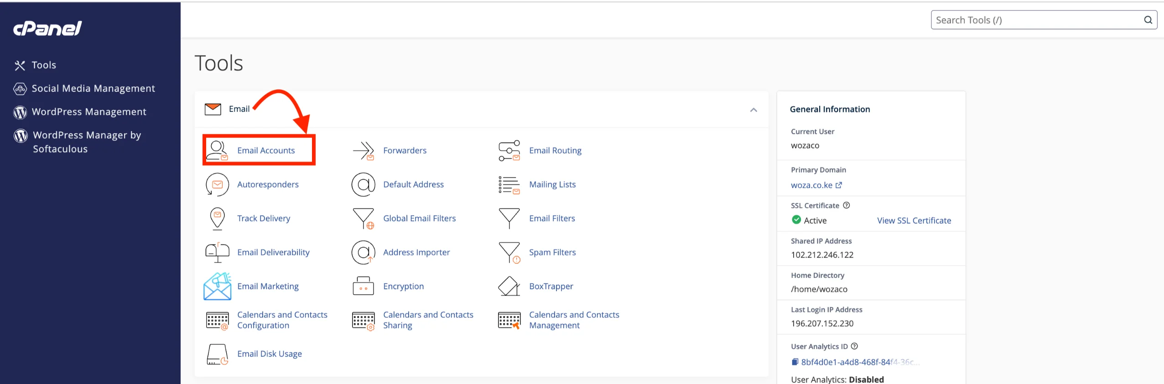The height and width of the screenshot is (384, 1164).
Task: Open the Autoresponders link
Action: click(x=268, y=184)
